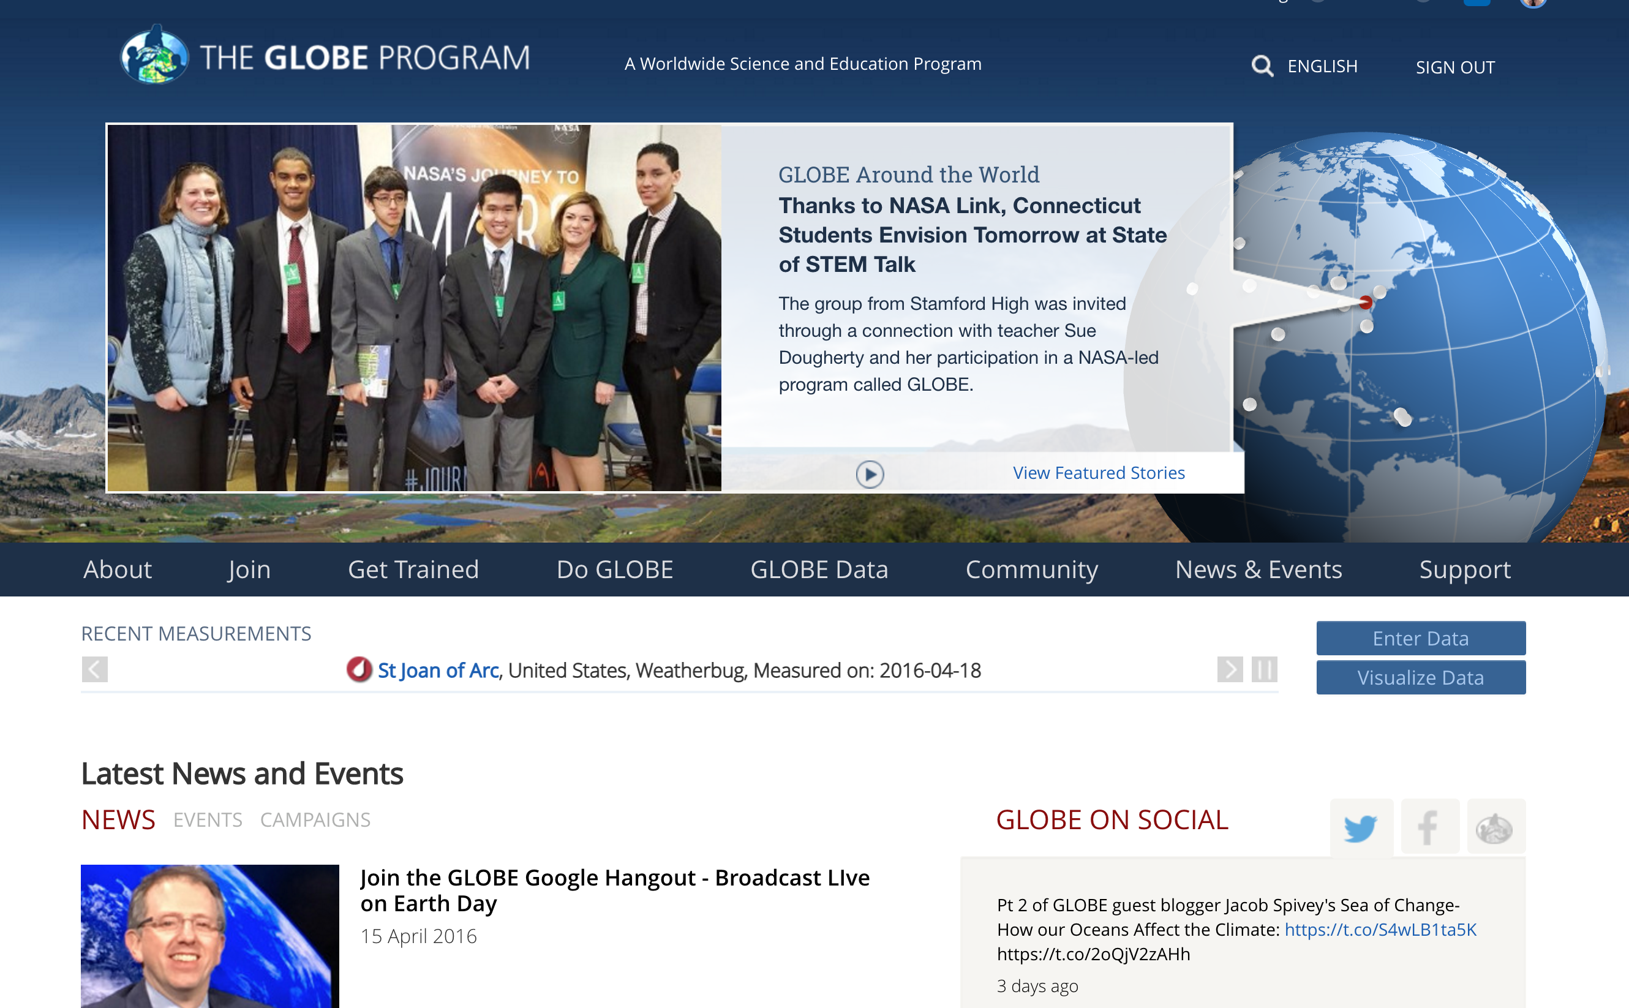Screen dimensions: 1629x1008
Task: Click the red marker on the globe
Action: [x=1365, y=302]
